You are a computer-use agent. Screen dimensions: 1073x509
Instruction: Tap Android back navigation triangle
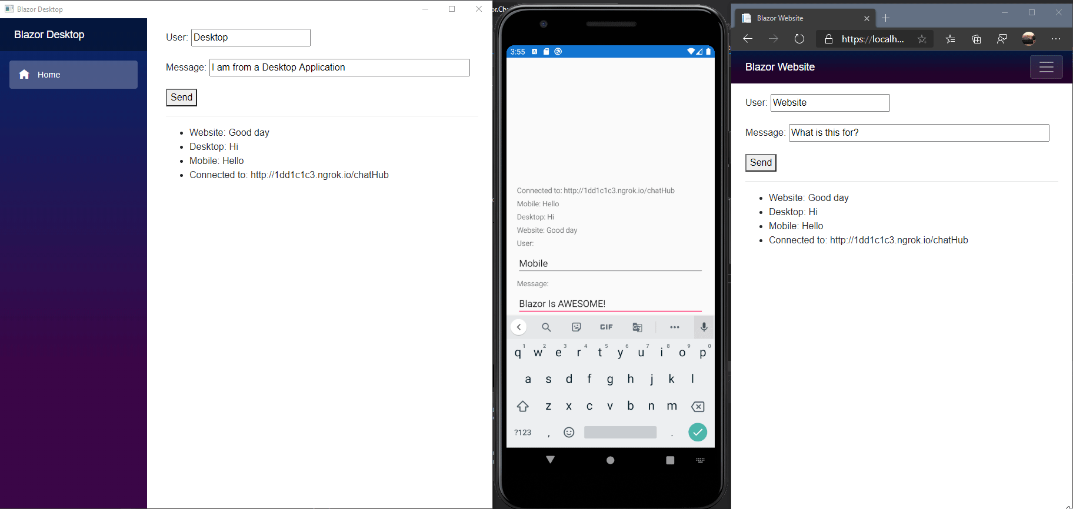point(551,460)
